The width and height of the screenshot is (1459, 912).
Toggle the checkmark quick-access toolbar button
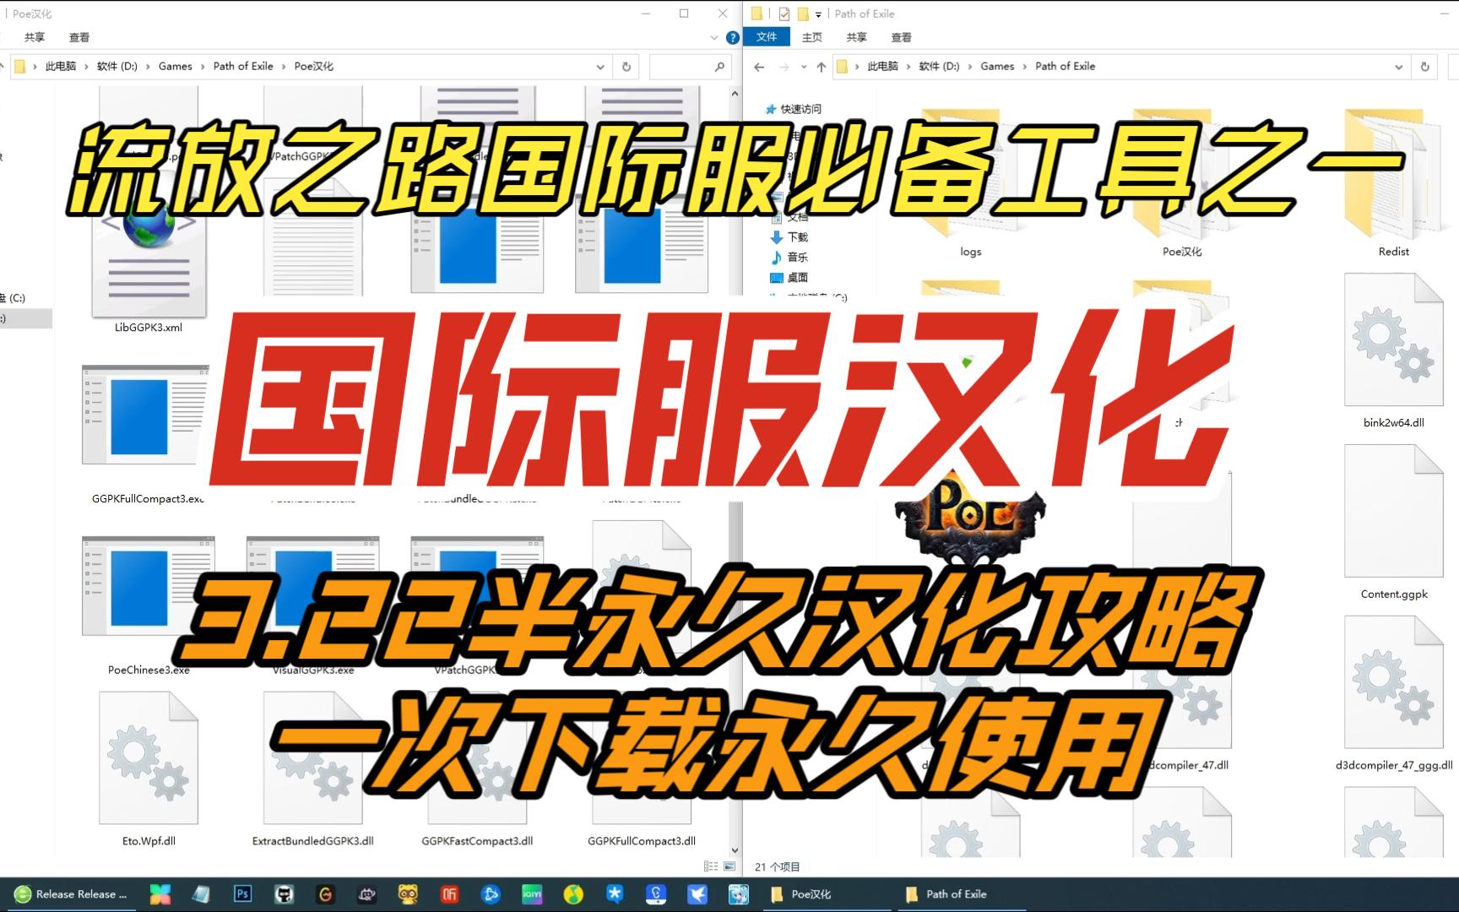(784, 14)
